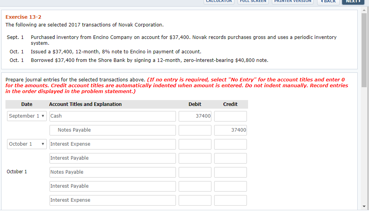Click credit field of second Interest Payable row
Screen dimensions: 369x213
[x=231, y=186]
